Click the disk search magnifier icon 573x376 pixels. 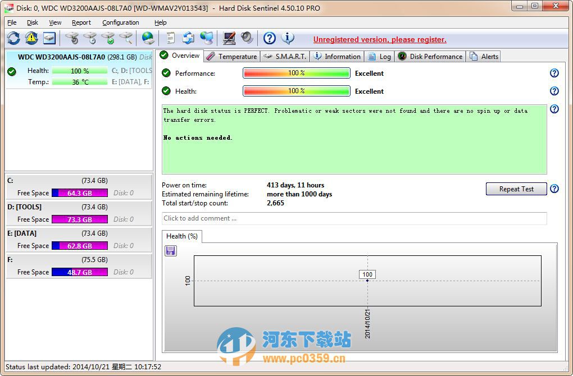pyautogui.click(x=125, y=38)
